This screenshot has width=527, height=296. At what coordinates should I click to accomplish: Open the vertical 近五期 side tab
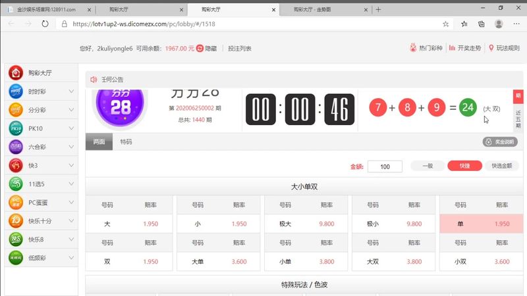[x=518, y=118]
